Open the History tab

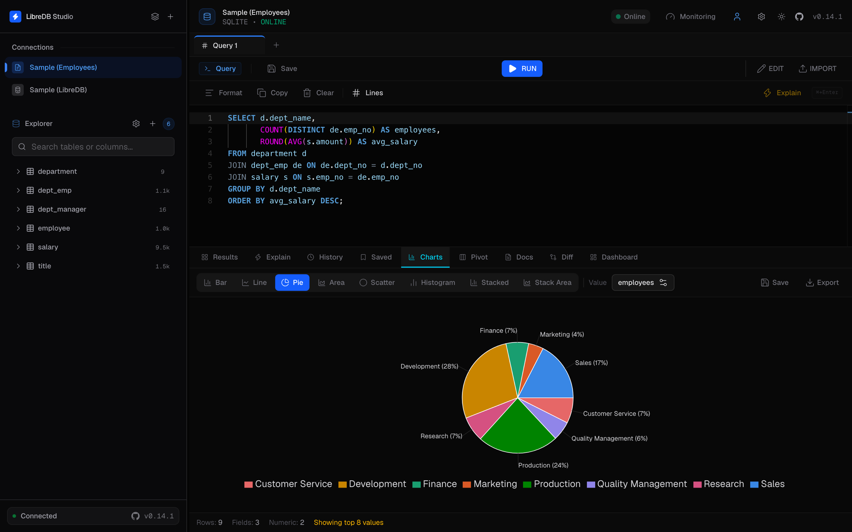click(325, 257)
